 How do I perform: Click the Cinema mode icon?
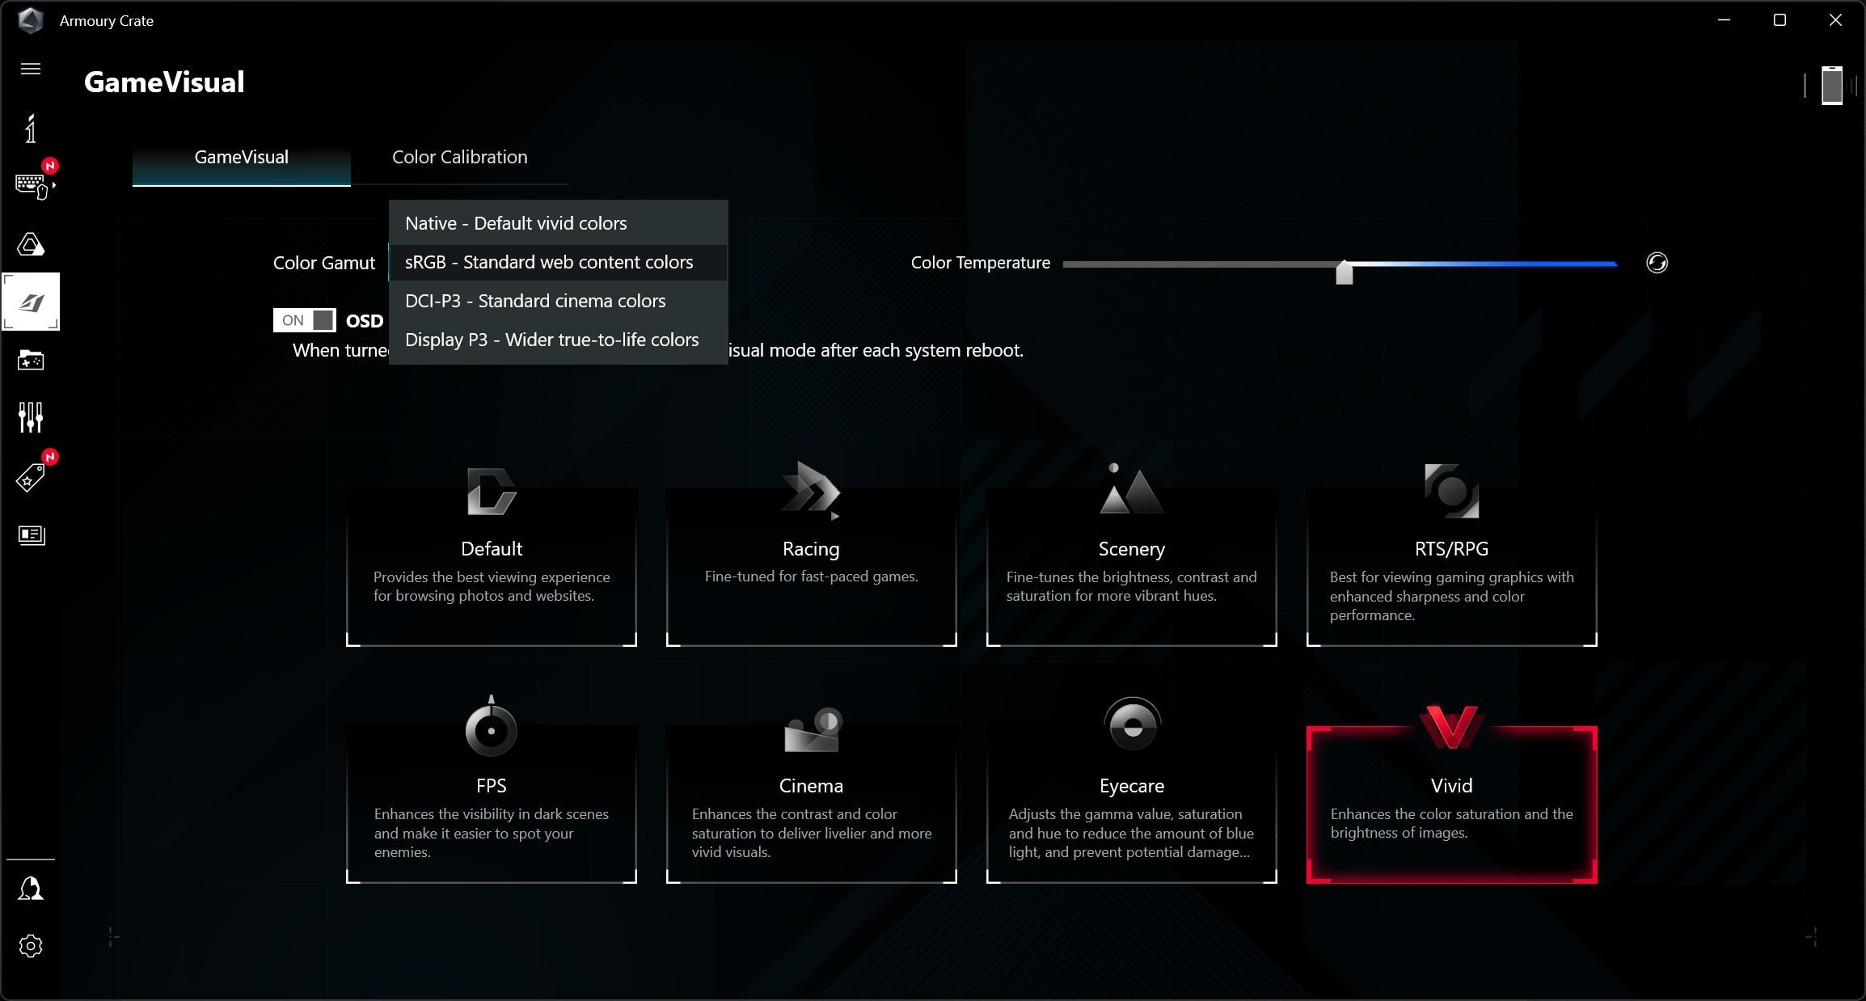[x=813, y=729]
